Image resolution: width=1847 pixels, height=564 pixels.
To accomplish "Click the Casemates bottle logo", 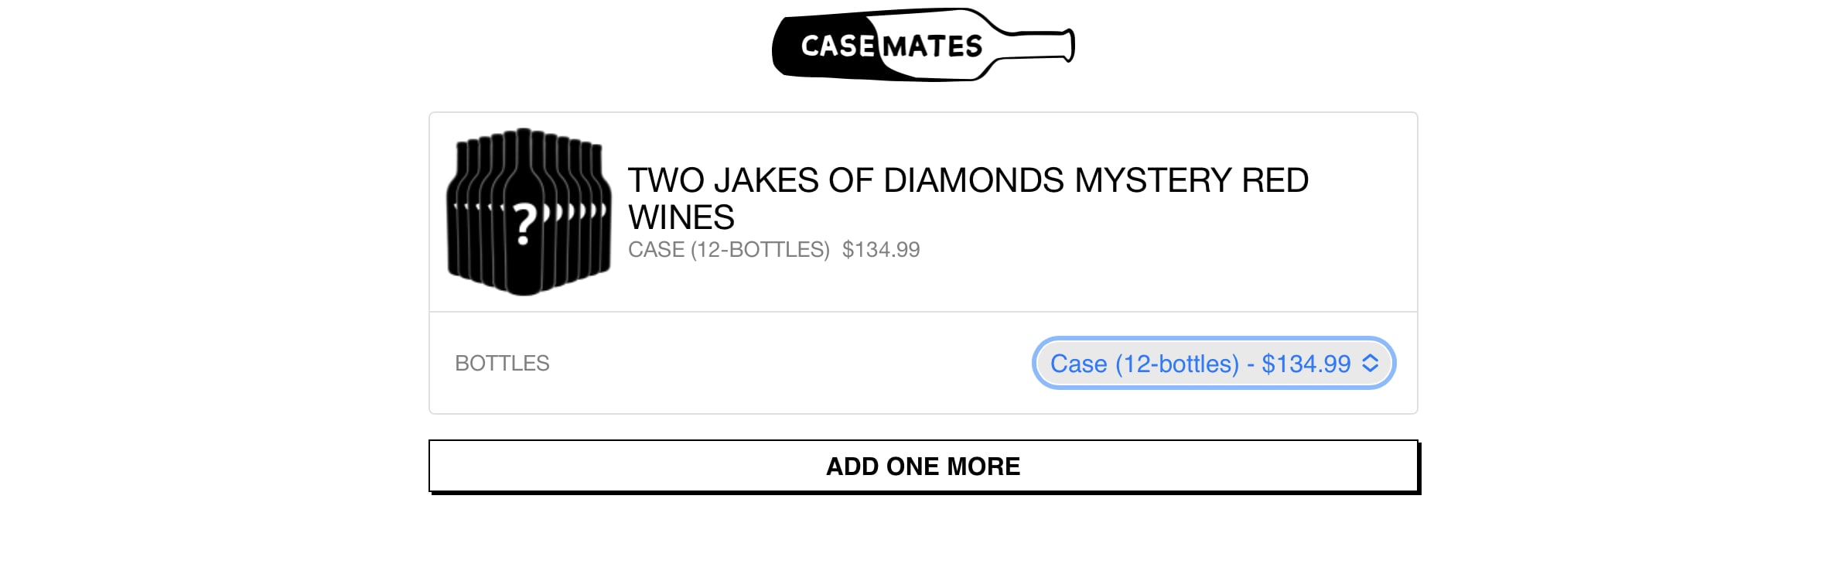I will coord(923,45).
